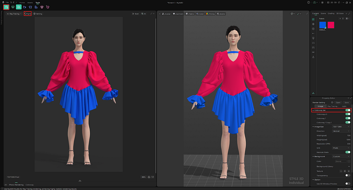Open the render Setting button
The image size is (353, 190).
click(x=38, y=14)
